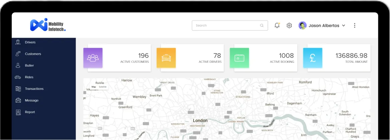Click the Romford label on the map
Image resolution: width=390 pixels, height=140 pixels.
click(x=305, y=82)
